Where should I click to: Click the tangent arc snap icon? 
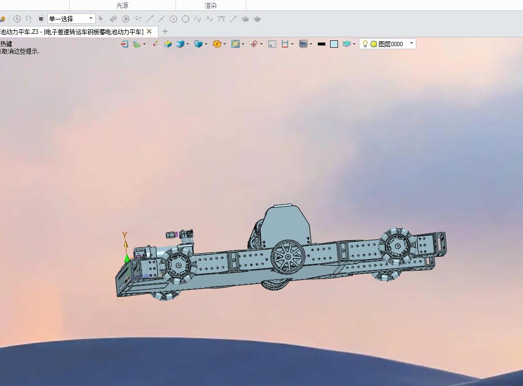221,19
